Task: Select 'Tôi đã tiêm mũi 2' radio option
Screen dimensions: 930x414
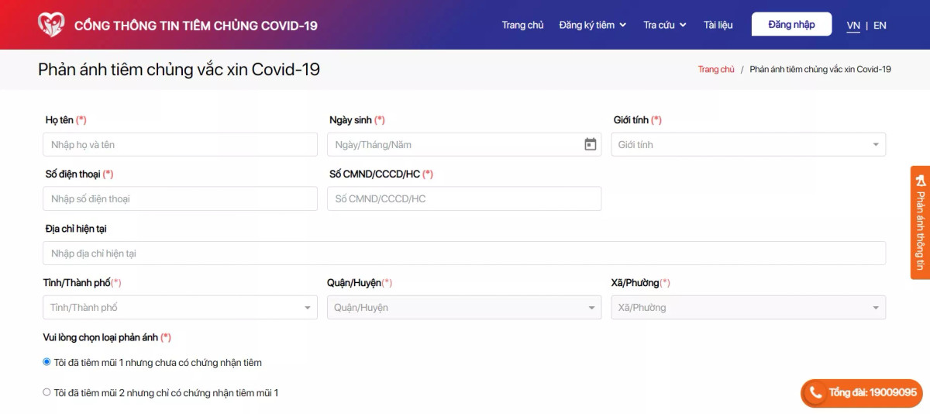Action: pos(46,392)
